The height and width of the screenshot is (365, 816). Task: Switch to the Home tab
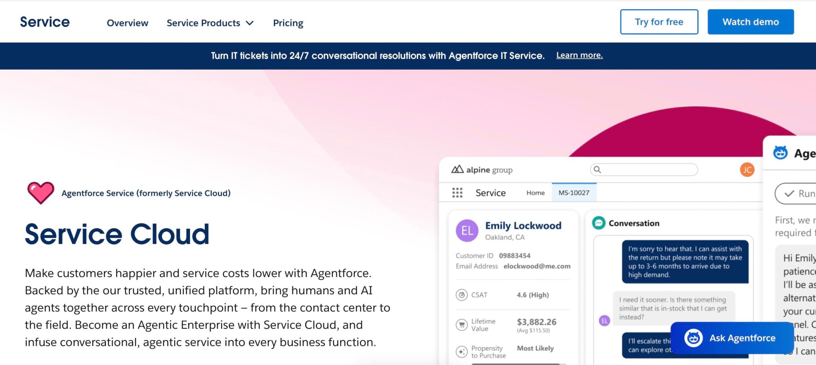pyautogui.click(x=535, y=193)
